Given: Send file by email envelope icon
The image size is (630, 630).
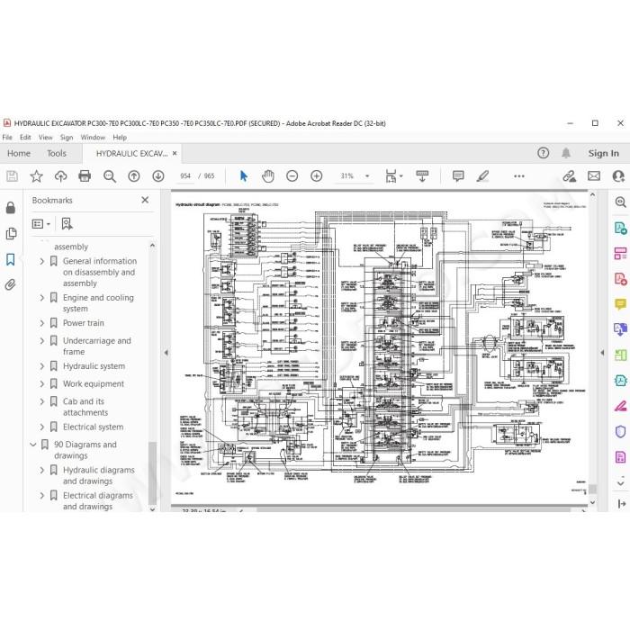Looking at the screenshot, I should pos(594,176).
